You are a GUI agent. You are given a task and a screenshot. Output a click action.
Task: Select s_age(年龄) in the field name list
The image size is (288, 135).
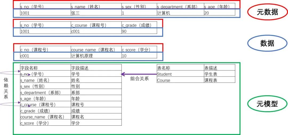point(46,98)
